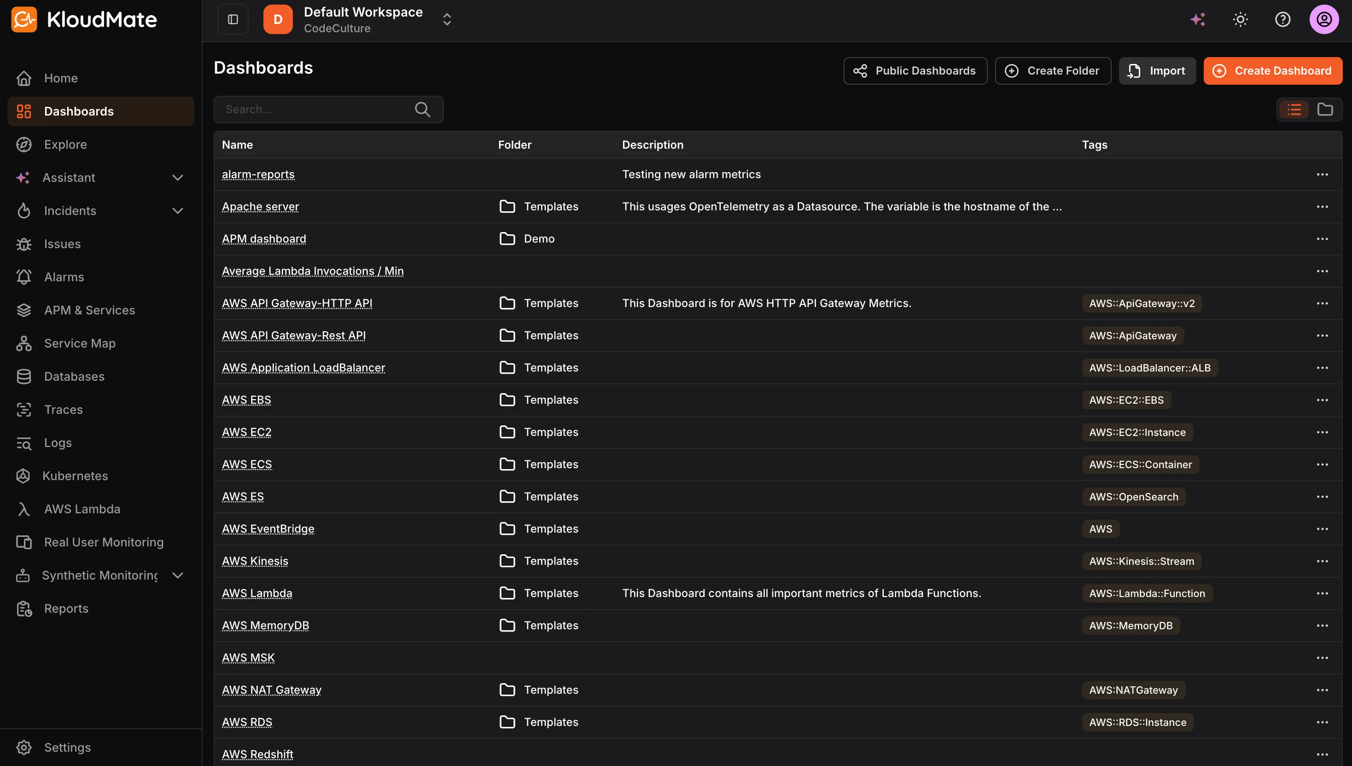Screen dimensions: 1352x766
Task: Click the Real User Monitoring icon
Action: tap(23, 542)
